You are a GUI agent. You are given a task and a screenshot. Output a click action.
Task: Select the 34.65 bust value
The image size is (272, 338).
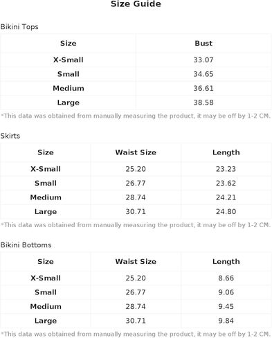[203, 74]
